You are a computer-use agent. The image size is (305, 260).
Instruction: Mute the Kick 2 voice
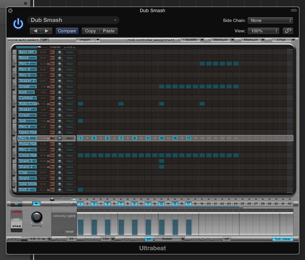(51, 190)
